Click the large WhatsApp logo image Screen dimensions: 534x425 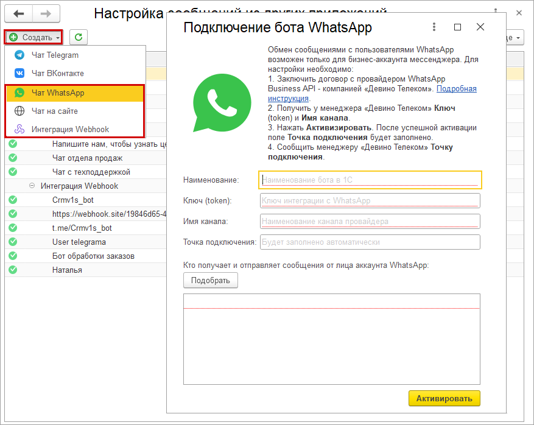click(222, 102)
